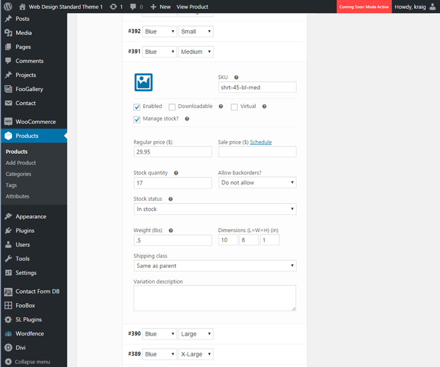Image resolution: width=440 pixels, height=367 pixels.
Task: Click the Stock quantity input field
Action: pos(173,183)
